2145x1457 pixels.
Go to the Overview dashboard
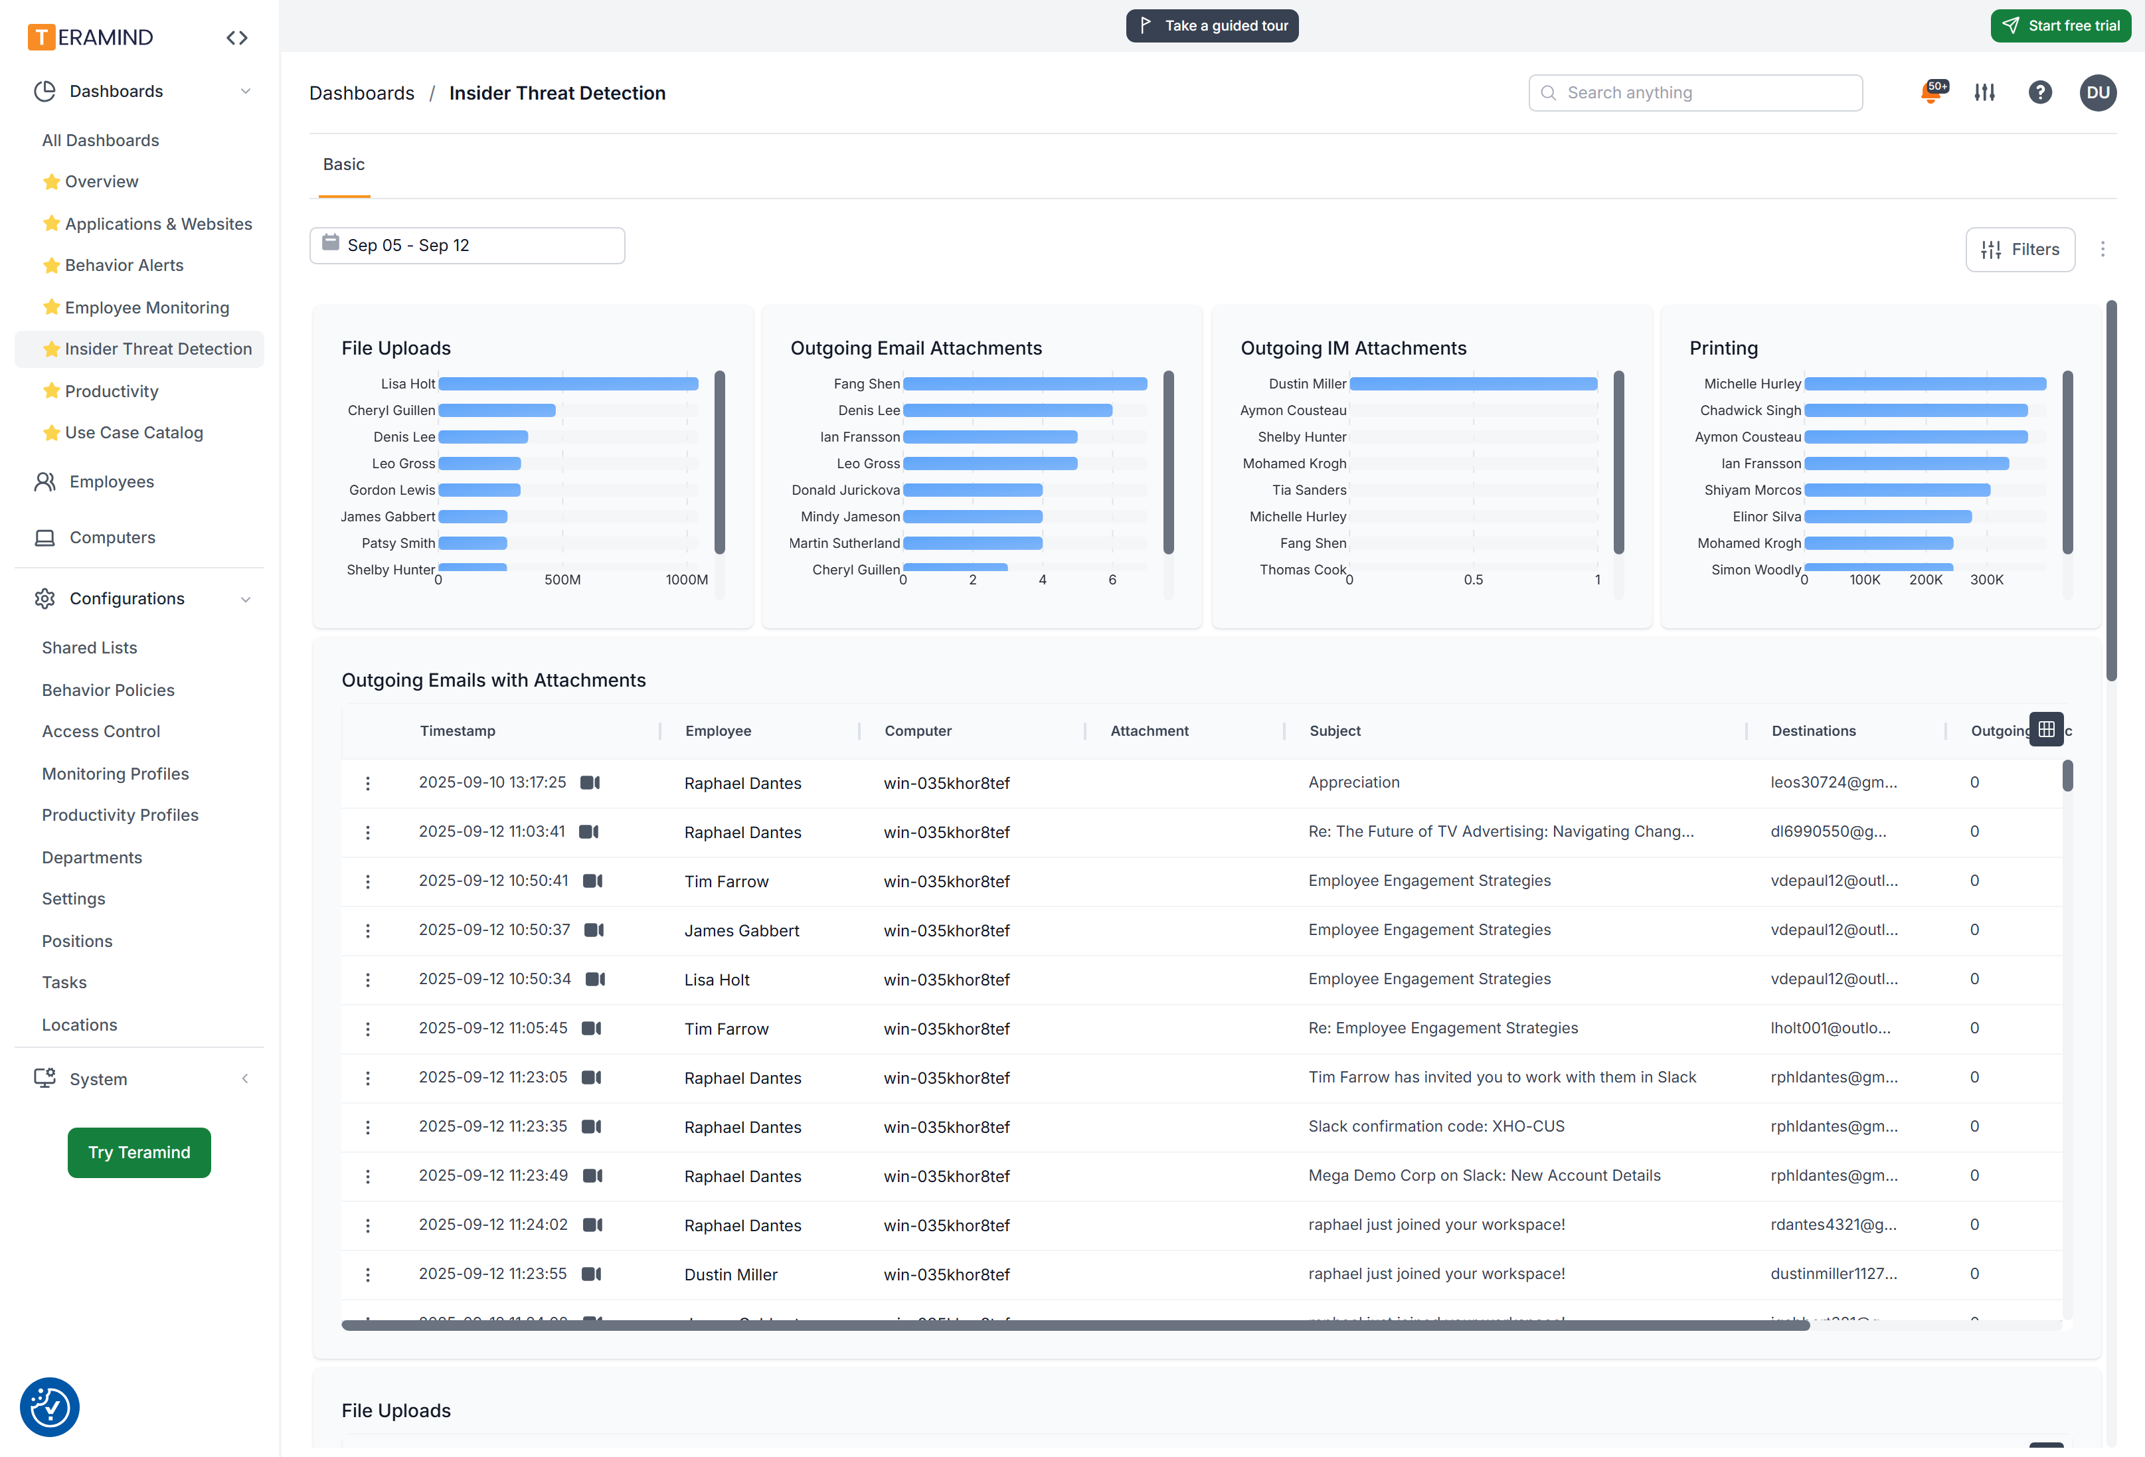click(102, 182)
